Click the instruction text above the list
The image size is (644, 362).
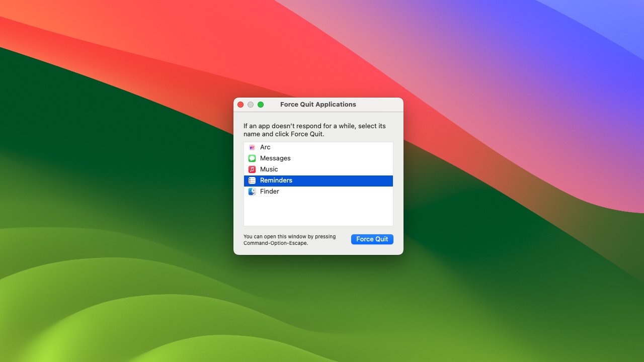pyautogui.click(x=313, y=130)
